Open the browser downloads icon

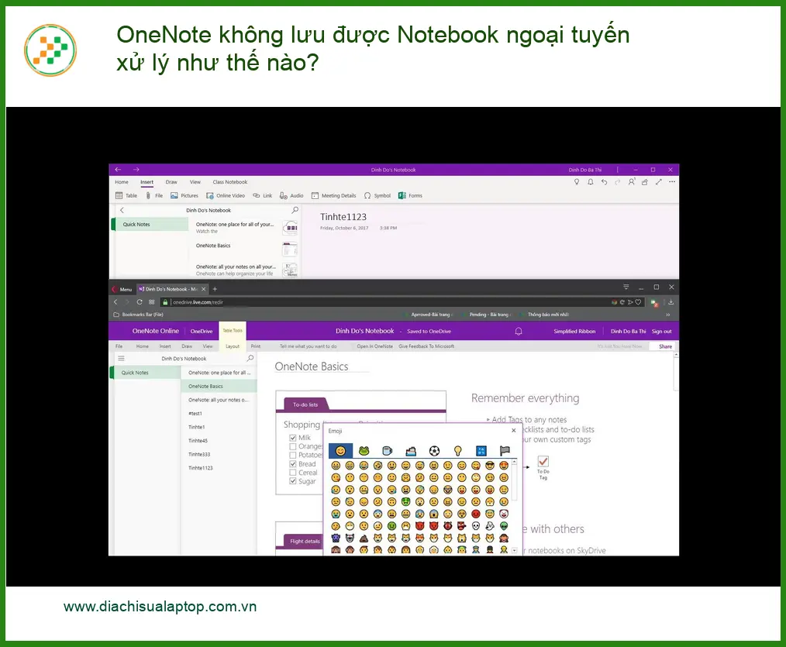[x=671, y=302]
